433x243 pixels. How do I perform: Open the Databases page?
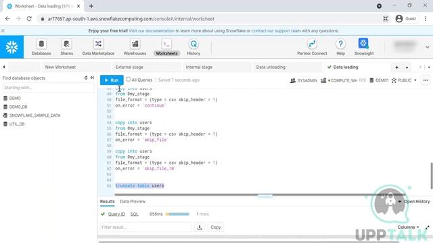tap(41, 47)
